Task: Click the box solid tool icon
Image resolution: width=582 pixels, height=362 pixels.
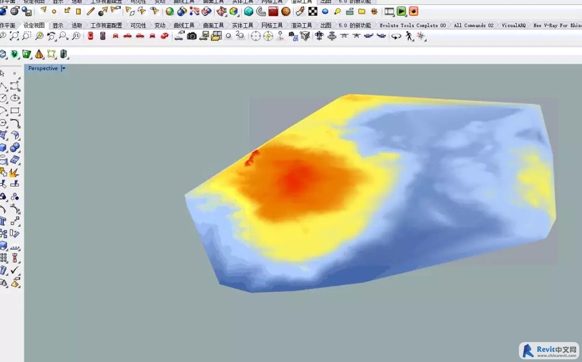Action: [x=3, y=148]
